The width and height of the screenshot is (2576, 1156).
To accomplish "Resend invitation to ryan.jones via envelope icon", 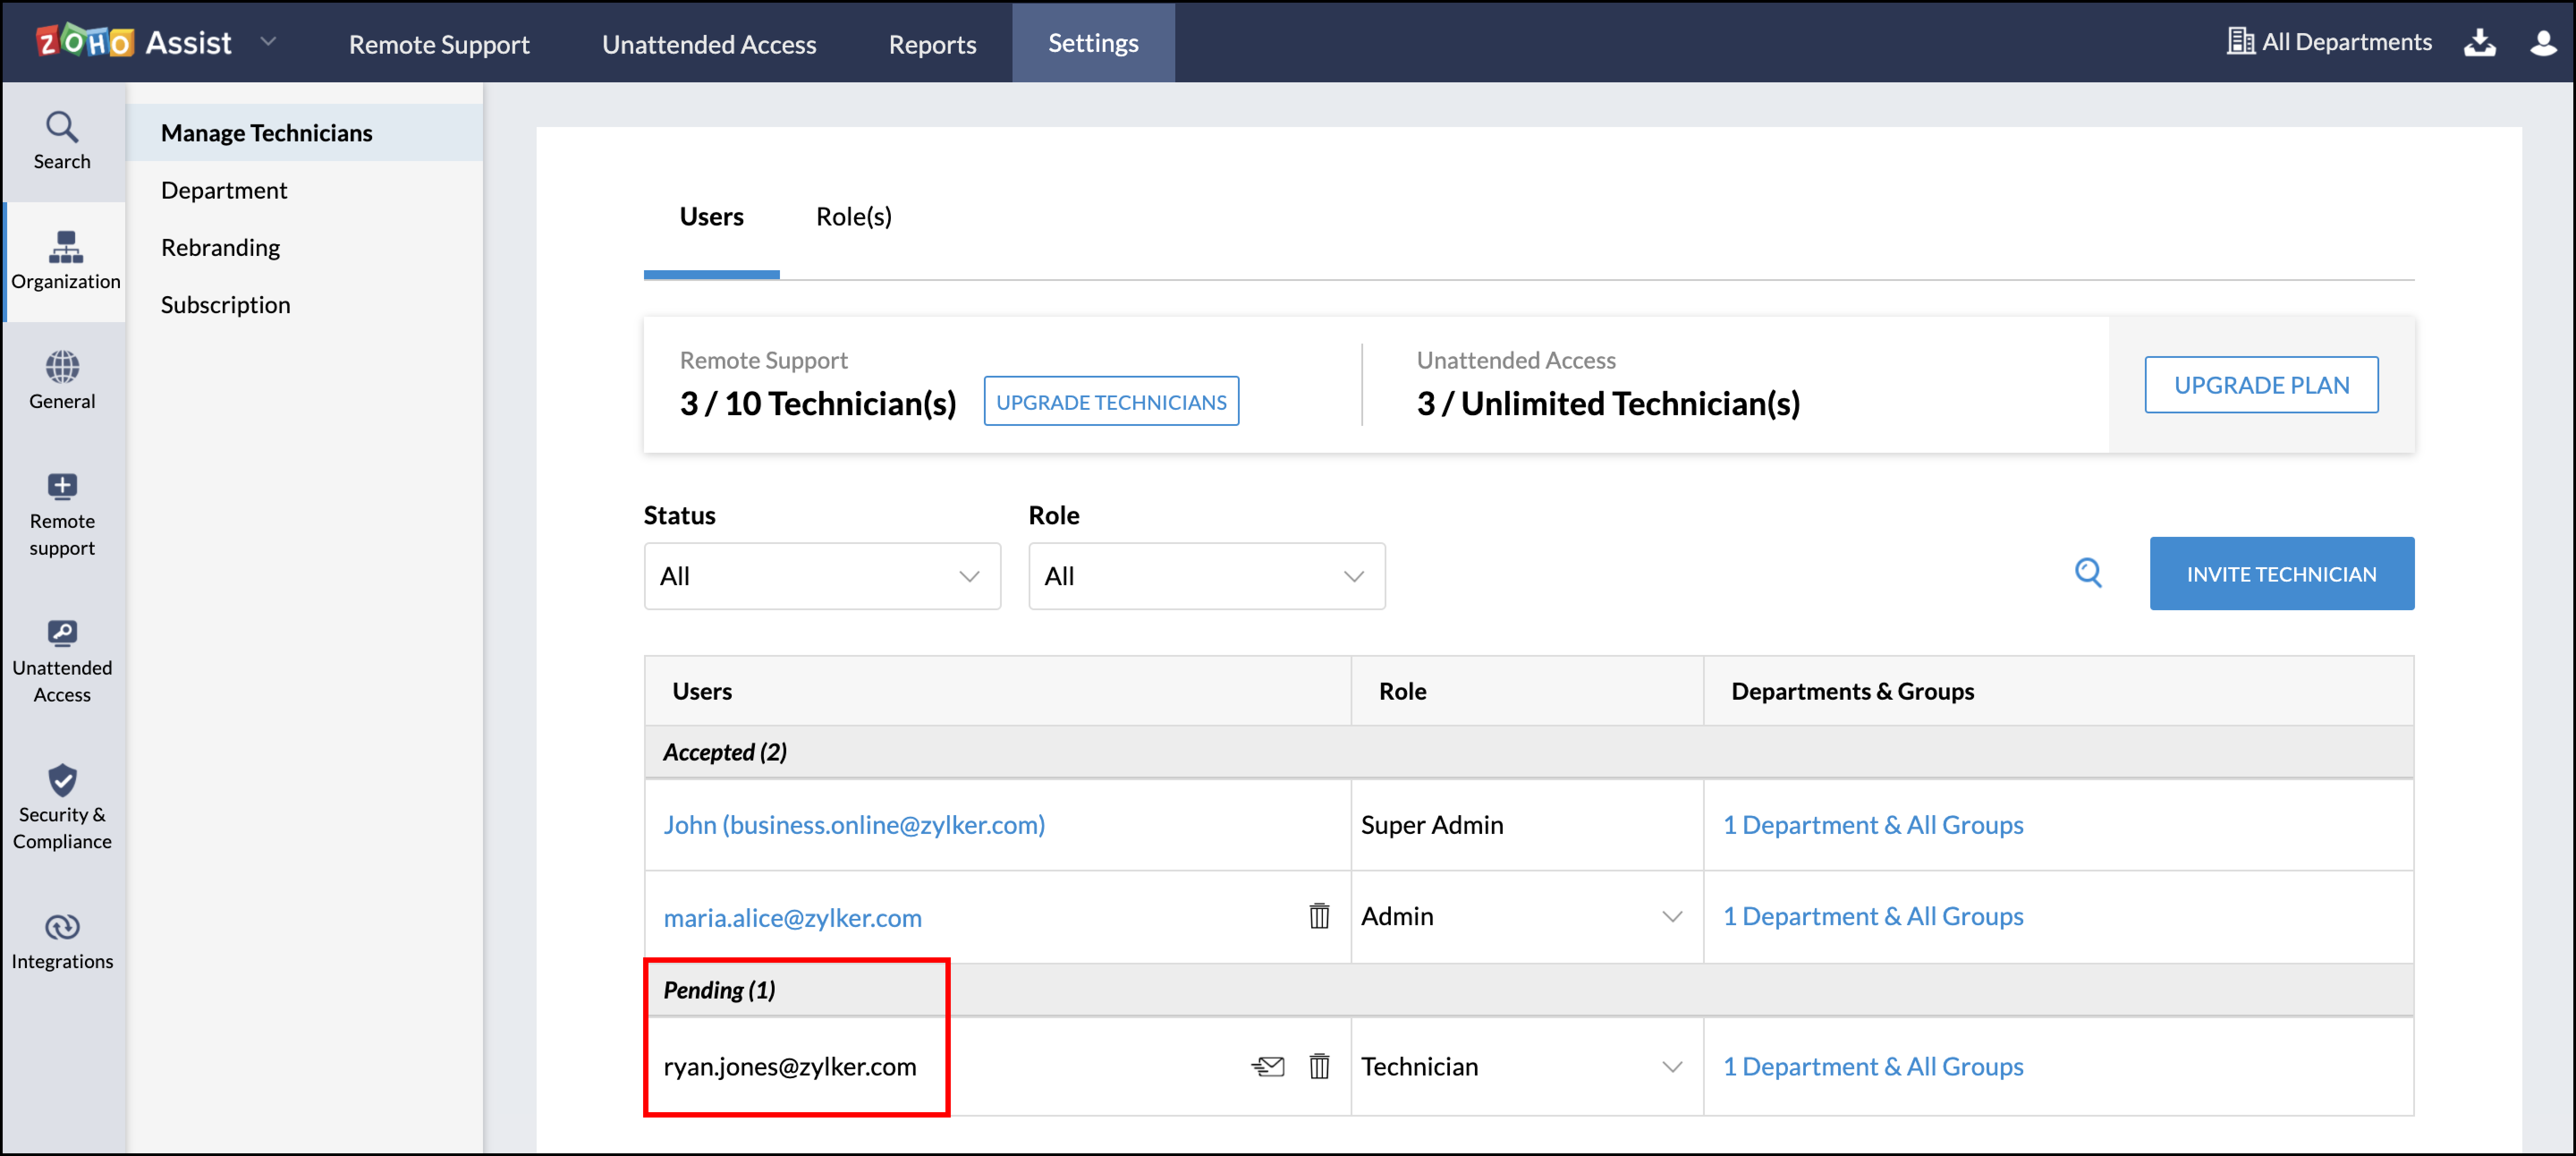I will tap(1267, 1067).
